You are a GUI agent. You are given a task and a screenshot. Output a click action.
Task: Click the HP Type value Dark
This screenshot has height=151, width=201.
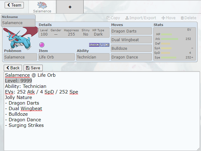[x=98, y=34]
